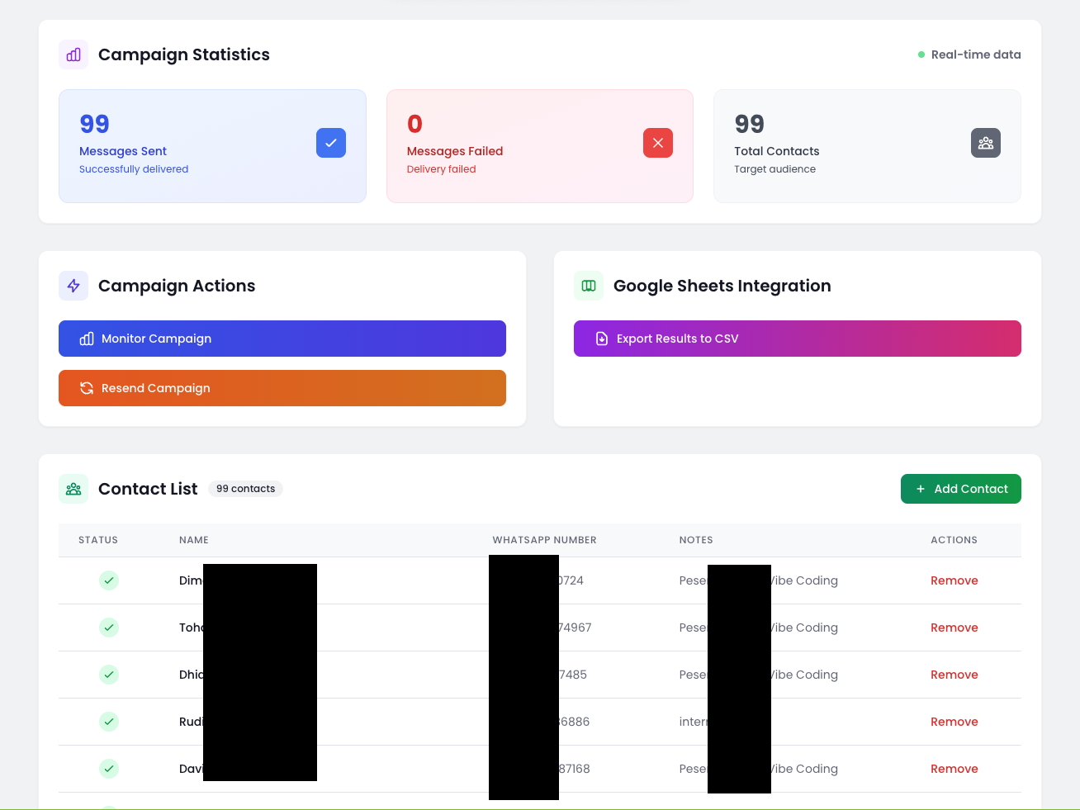
Task: Remove the contact named Toho
Action: click(954, 628)
